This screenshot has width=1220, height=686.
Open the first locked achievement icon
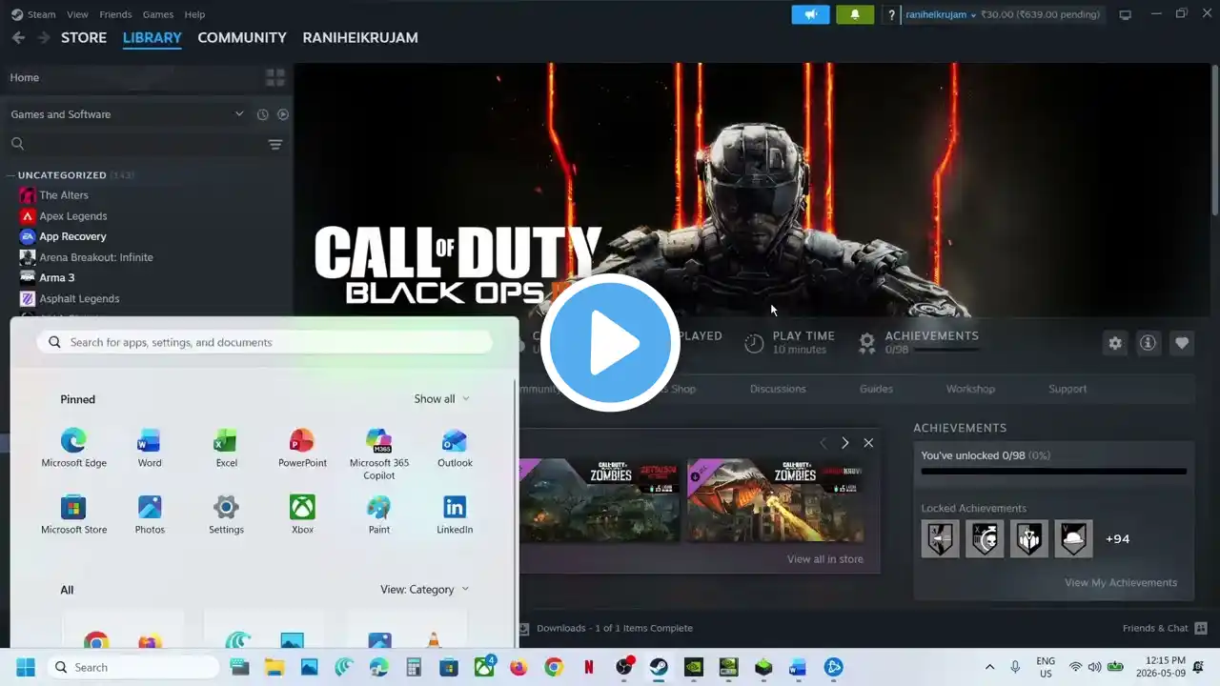(x=940, y=539)
